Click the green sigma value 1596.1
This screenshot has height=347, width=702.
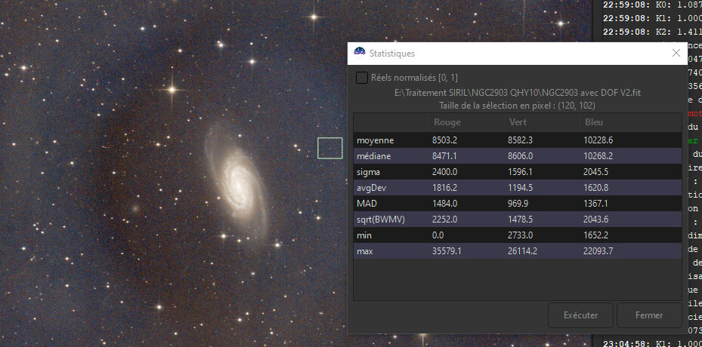[521, 172]
